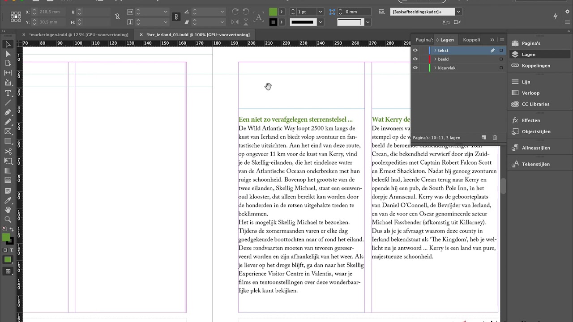Image resolution: width=573 pixels, height=322 pixels.
Task: Expand the beeld layer
Action: (435, 59)
